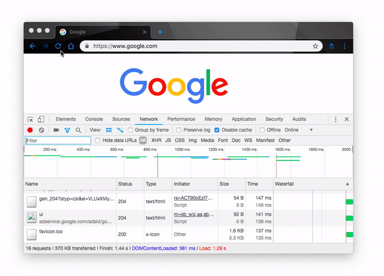384x276 pixels.
Task: Toggle the network filter funnel icon
Action: coord(67,130)
